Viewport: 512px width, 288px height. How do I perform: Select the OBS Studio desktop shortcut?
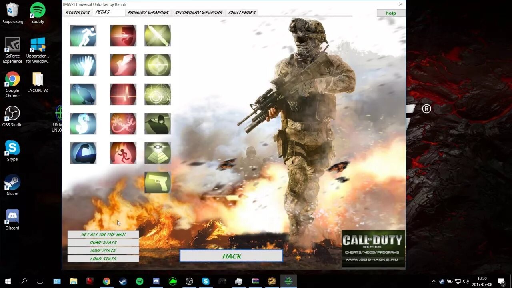(x=12, y=116)
